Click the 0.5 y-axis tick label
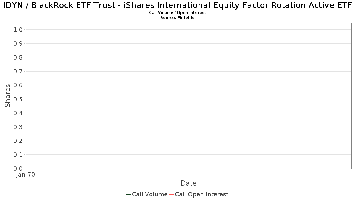This screenshot has height=199, width=355. click(x=18, y=99)
